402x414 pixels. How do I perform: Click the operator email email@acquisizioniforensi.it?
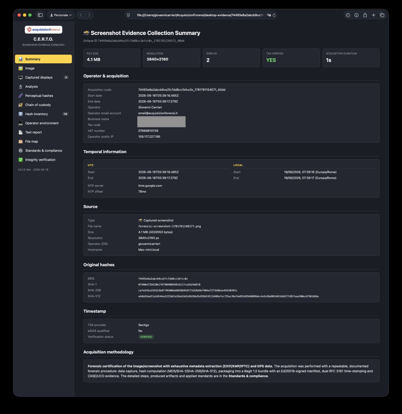tap(158, 113)
